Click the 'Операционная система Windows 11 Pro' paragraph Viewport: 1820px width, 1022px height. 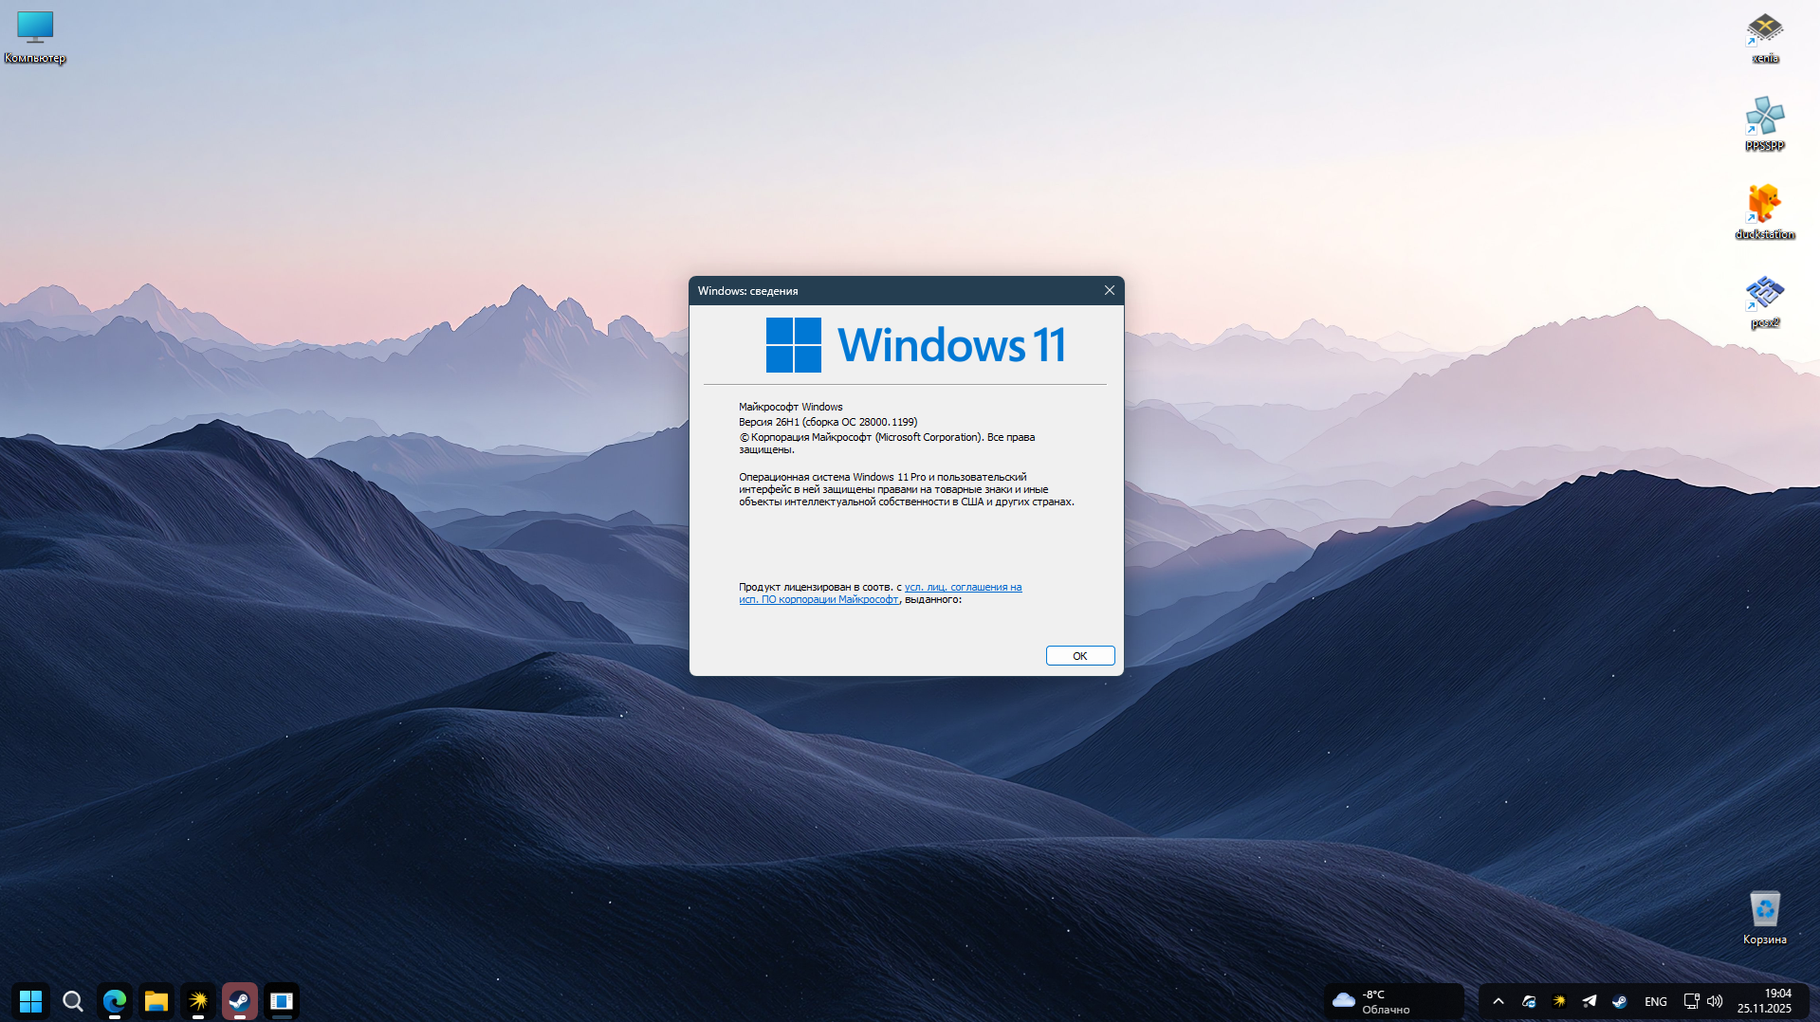pos(907,489)
